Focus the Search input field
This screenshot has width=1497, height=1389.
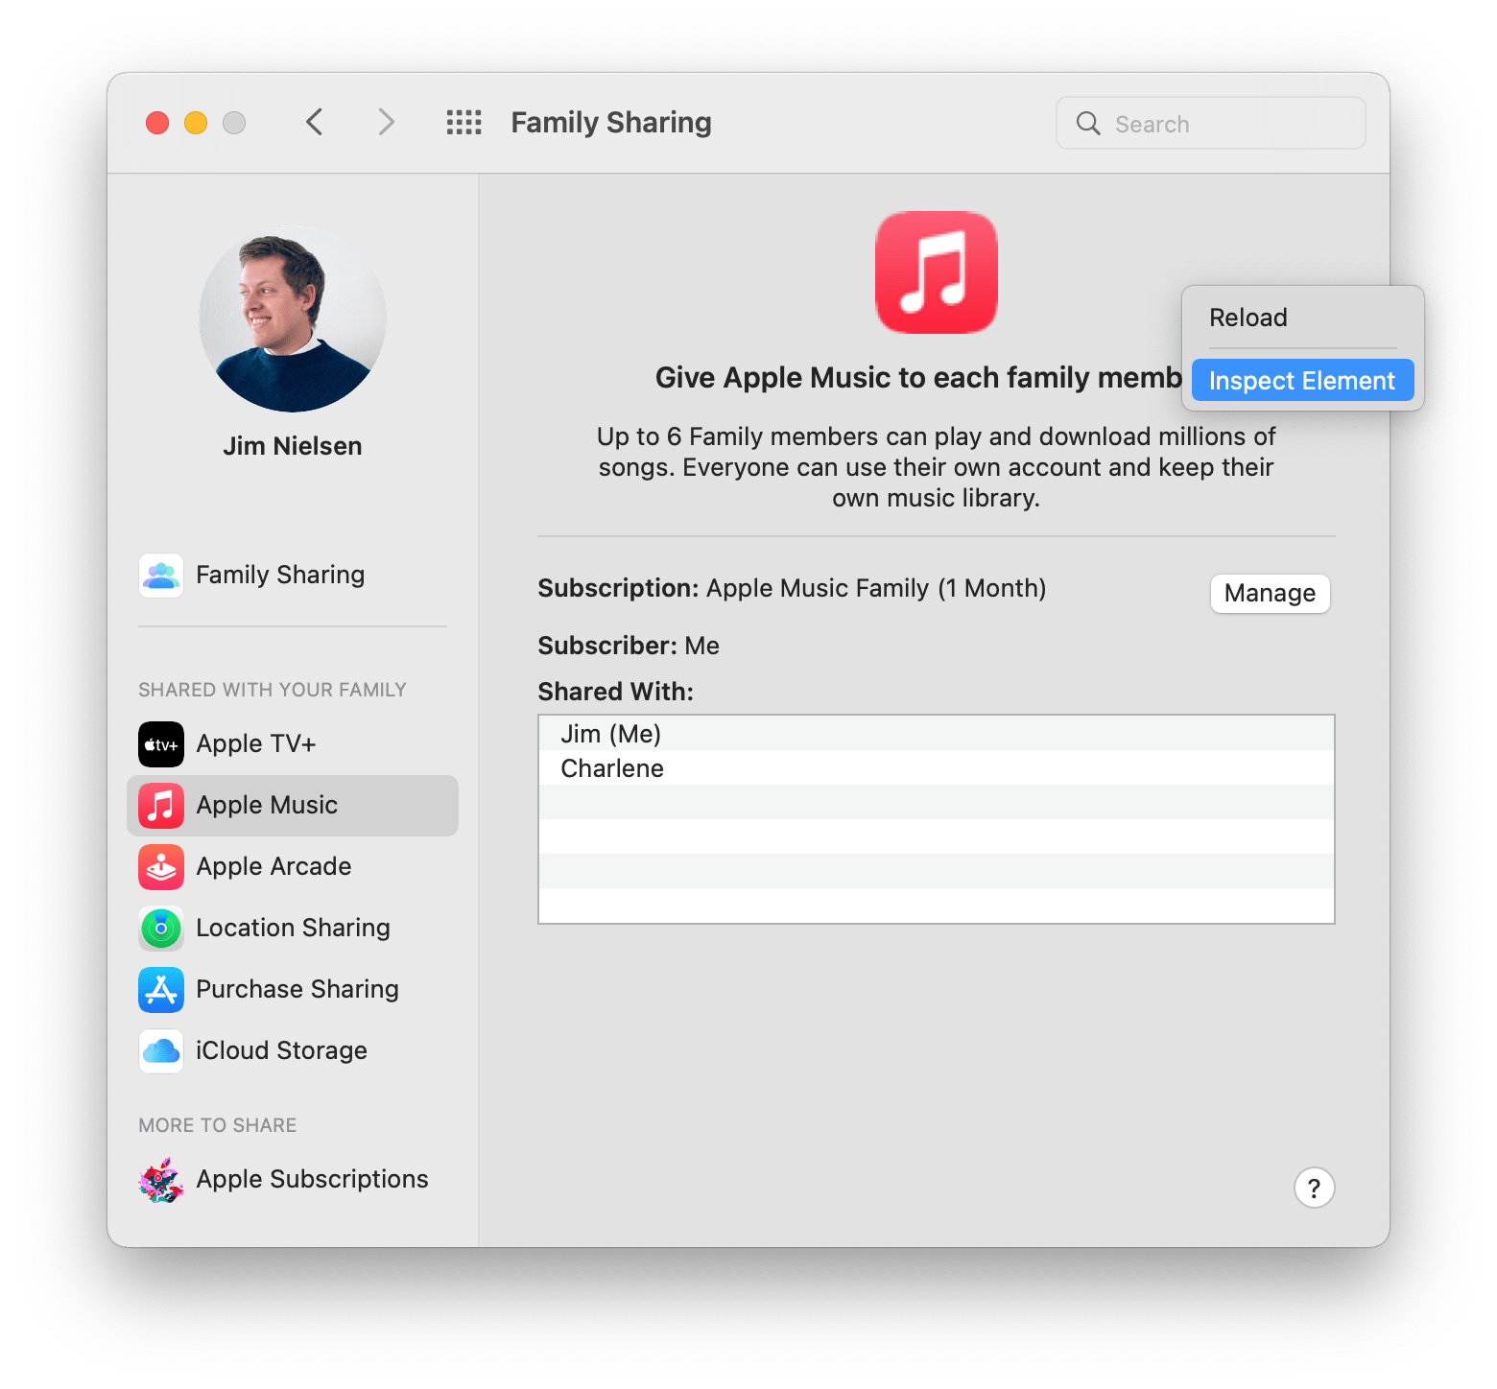point(1211,123)
